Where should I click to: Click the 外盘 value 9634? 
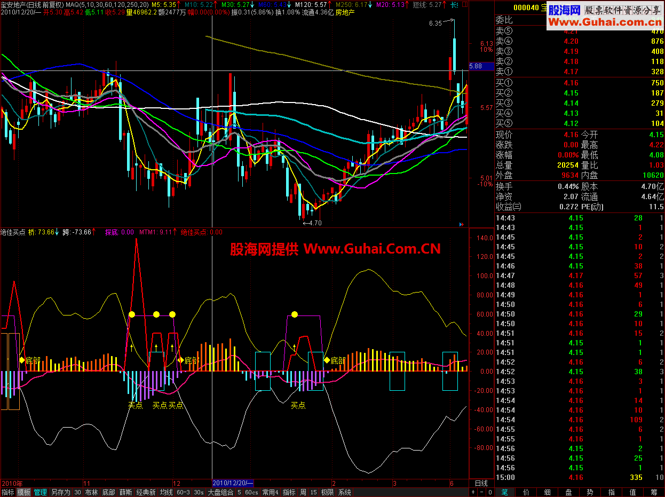(x=569, y=175)
